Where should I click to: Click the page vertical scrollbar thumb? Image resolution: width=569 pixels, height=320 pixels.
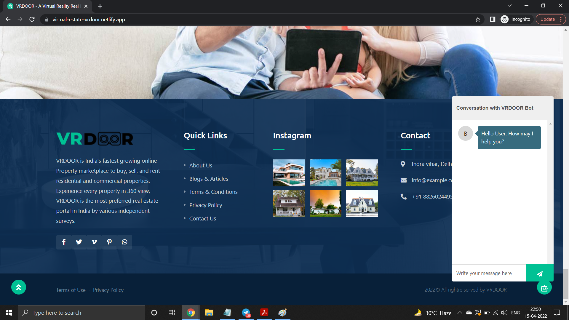(566, 284)
